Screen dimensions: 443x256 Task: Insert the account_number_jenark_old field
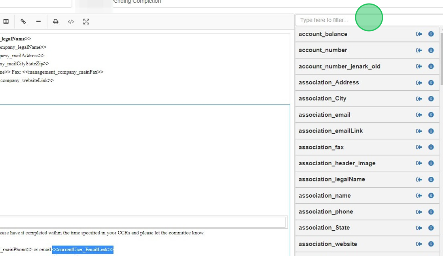[419, 66]
